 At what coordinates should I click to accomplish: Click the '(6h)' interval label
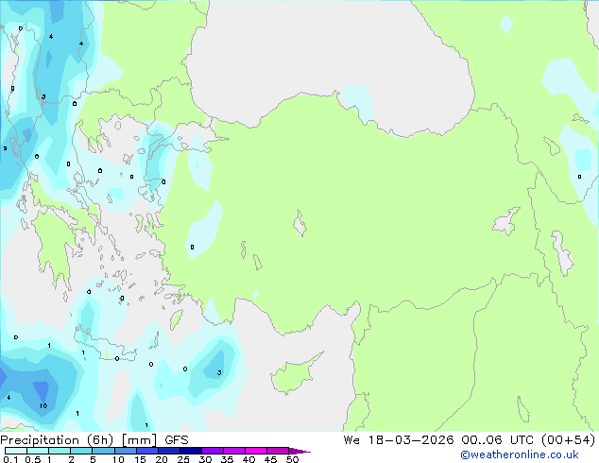click(100, 440)
